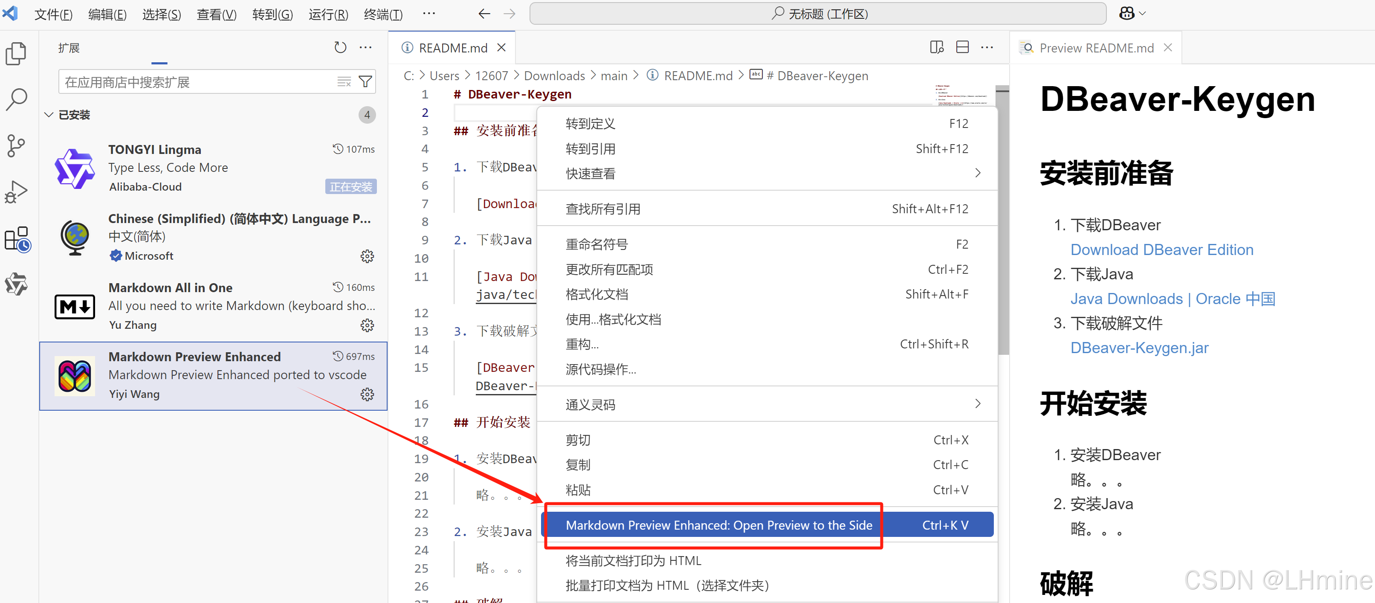Open DBeaver-Keygen.jar link in preview
1375x603 pixels.
1139,348
